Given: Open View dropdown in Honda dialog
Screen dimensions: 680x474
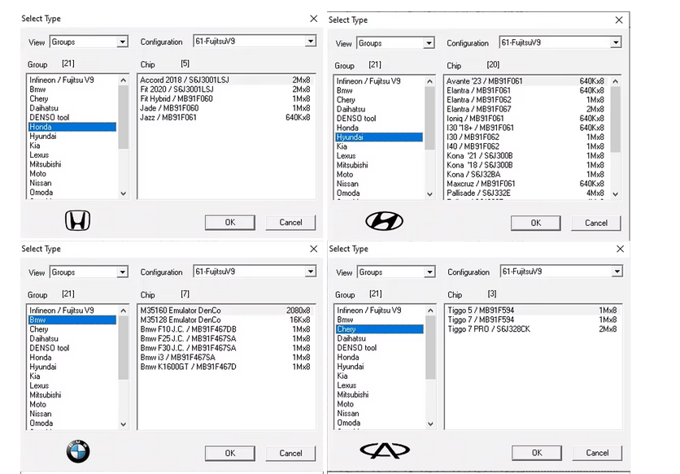Looking at the screenshot, I should [123, 42].
